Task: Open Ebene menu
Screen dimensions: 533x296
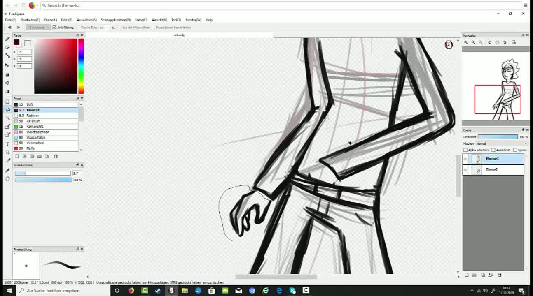Action: pos(50,20)
